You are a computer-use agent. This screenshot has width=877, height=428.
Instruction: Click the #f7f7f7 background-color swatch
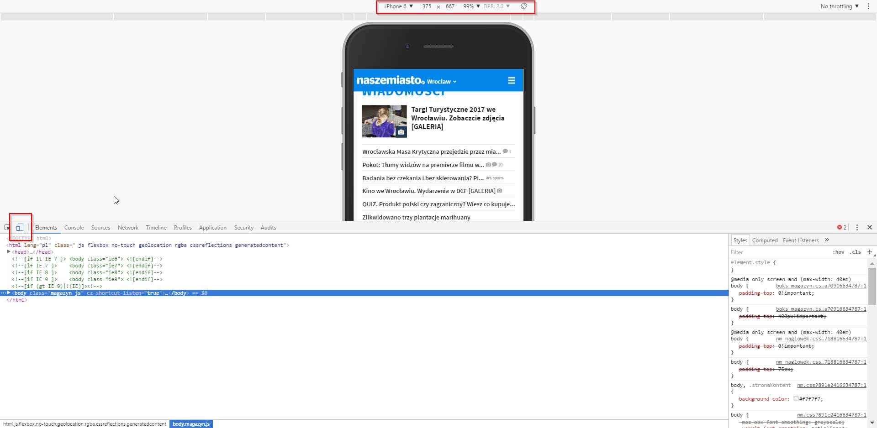(x=796, y=399)
